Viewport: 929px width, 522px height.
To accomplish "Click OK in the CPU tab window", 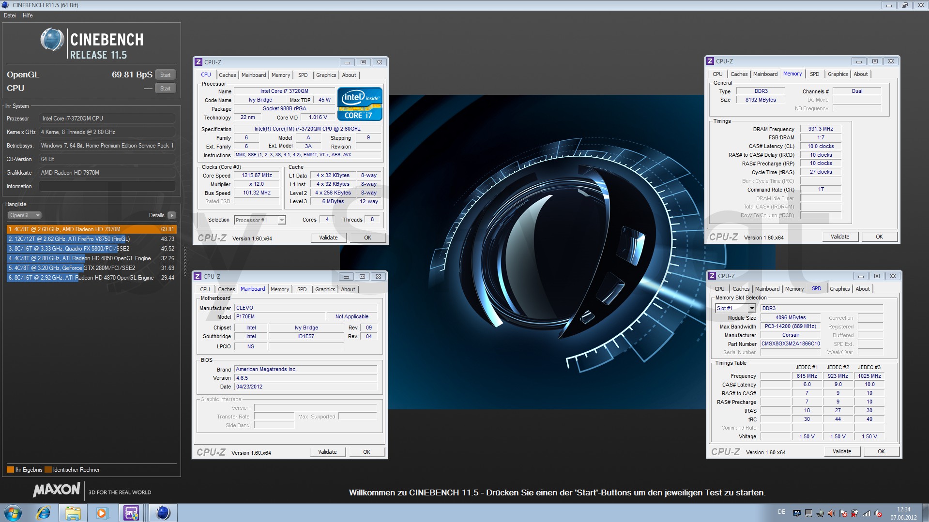I will (x=368, y=238).
